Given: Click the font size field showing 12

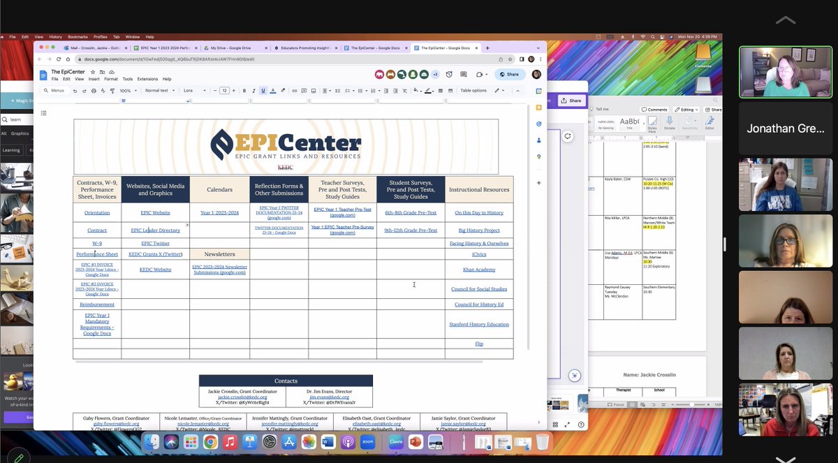Looking at the screenshot, I should point(224,91).
